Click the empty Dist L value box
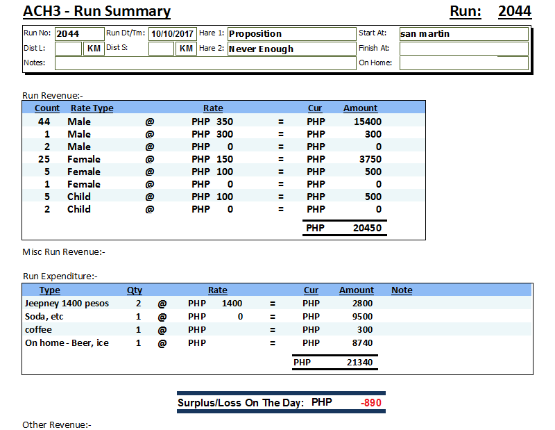555x430 pixels. point(68,49)
